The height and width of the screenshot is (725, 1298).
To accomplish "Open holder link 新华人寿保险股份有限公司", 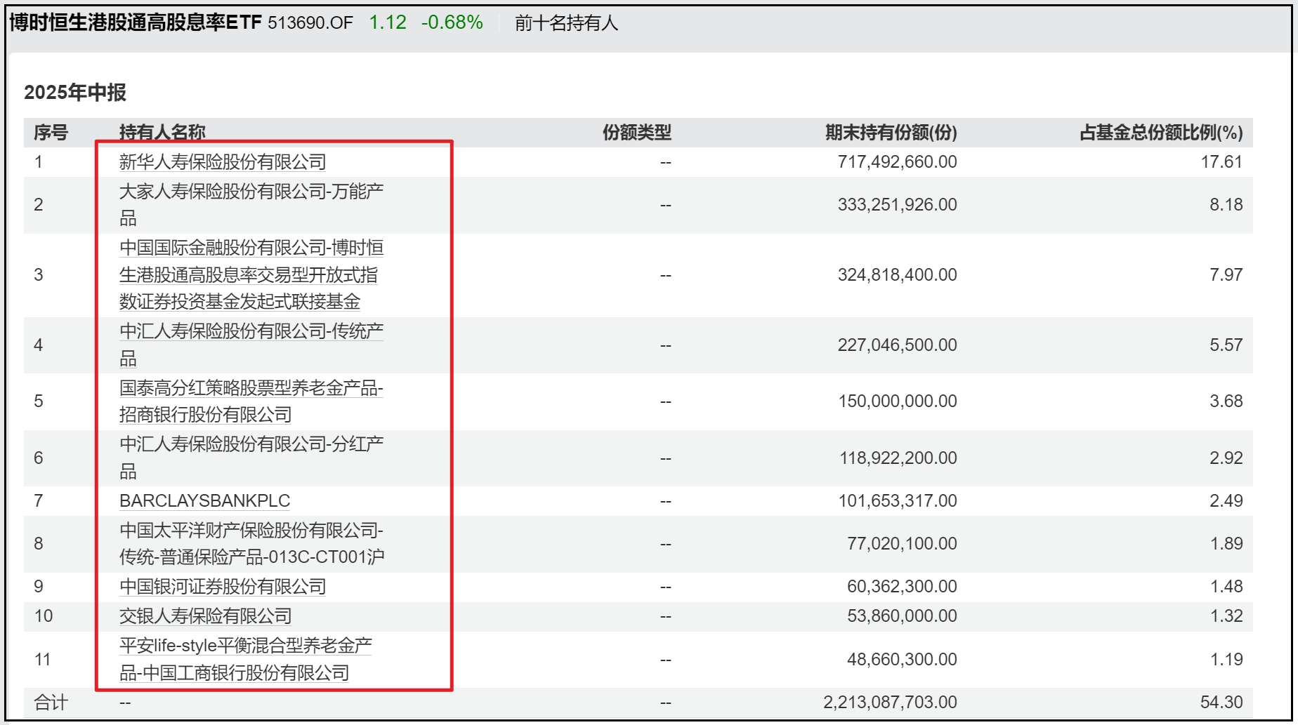I will click(223, 162).
